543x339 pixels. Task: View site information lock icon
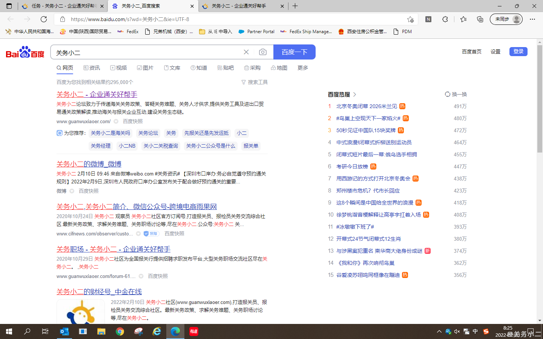[x=63, y=19]
